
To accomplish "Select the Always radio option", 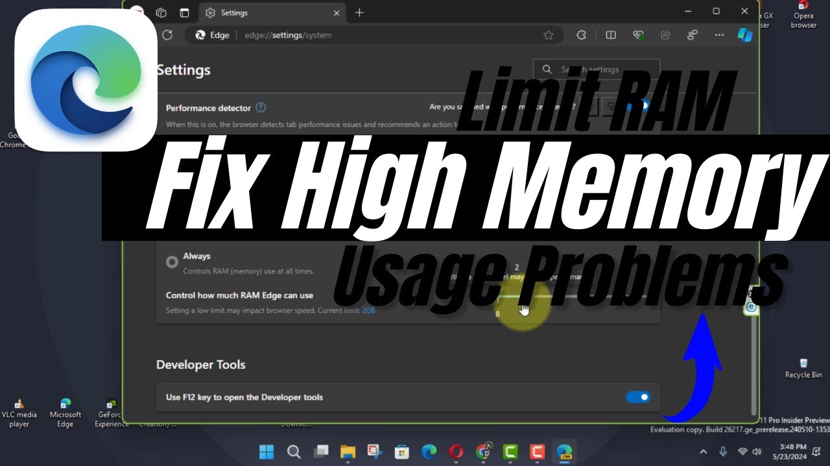I will tap(172, 261).
